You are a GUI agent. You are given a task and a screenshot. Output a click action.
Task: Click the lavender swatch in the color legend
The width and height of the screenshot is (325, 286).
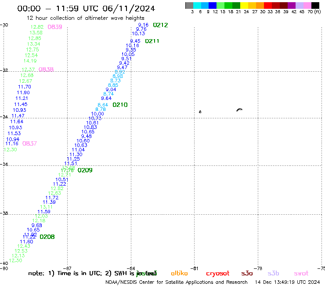coord(299,5)
